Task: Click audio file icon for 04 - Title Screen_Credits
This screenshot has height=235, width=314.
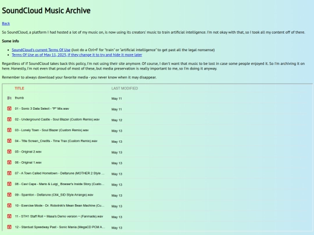Action: point(9,141)
